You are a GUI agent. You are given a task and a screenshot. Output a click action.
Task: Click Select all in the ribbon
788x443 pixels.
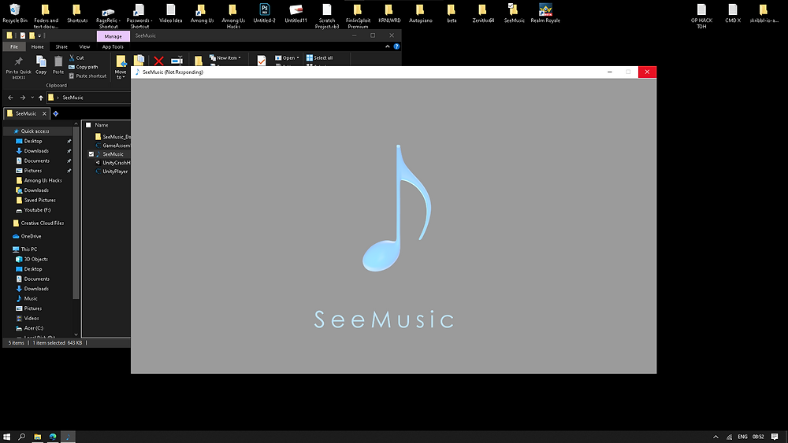click(x=320, y=57)
